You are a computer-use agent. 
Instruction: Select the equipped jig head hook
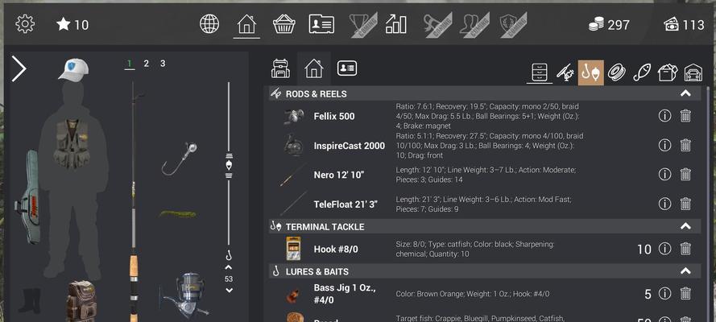coord(179,159)
